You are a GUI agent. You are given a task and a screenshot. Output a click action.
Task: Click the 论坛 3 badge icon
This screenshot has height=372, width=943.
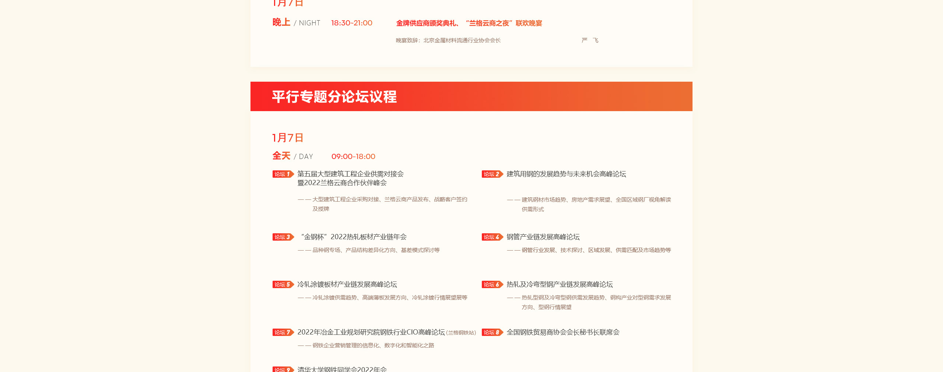(283, 237)
